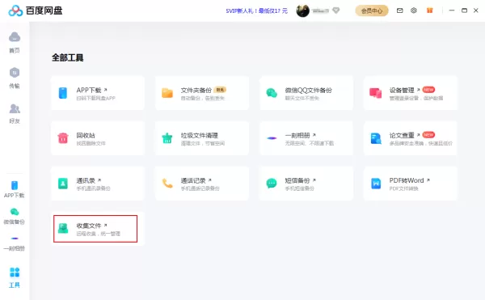
Task: Open the settings hexagon icon
Action: (x=414, y=11)
